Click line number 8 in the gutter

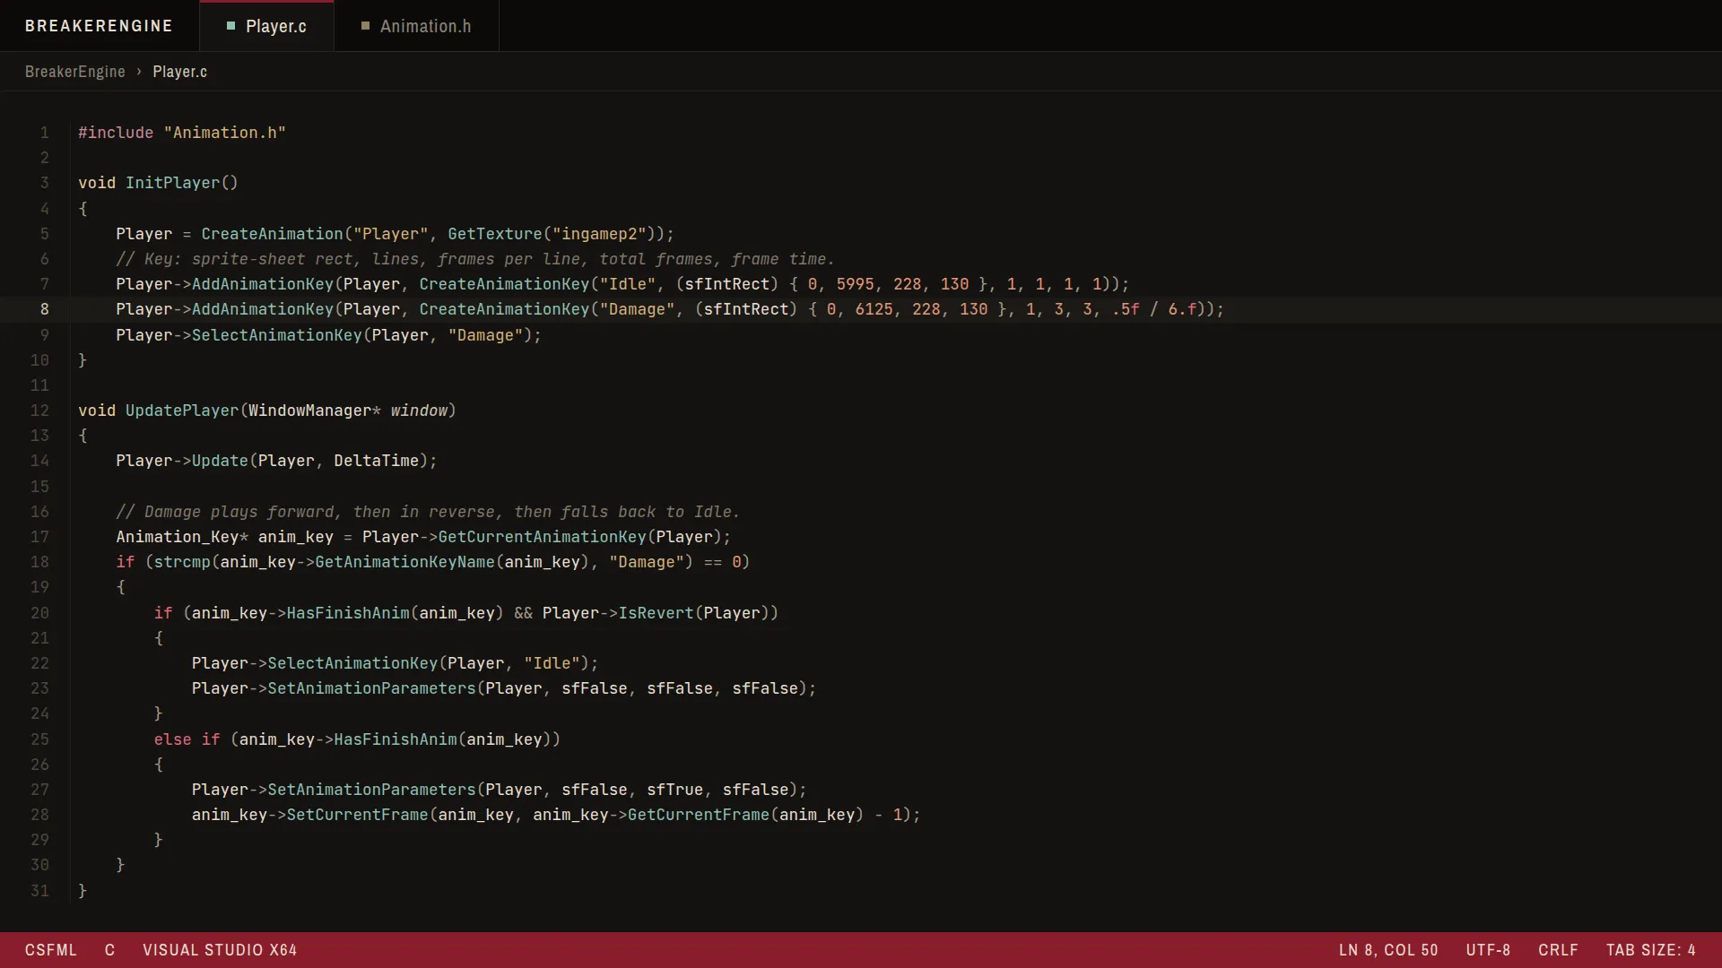coord(45,309)
